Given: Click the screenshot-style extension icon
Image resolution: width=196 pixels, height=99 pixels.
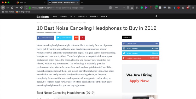Looking at the screenshot, I should pos(165,8).
